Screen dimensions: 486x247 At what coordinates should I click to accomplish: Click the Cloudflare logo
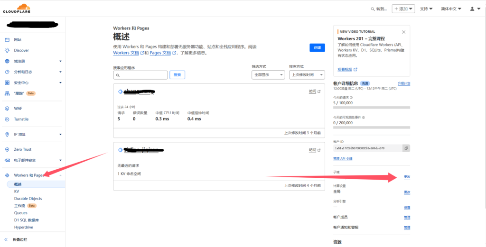coord(17,9)
